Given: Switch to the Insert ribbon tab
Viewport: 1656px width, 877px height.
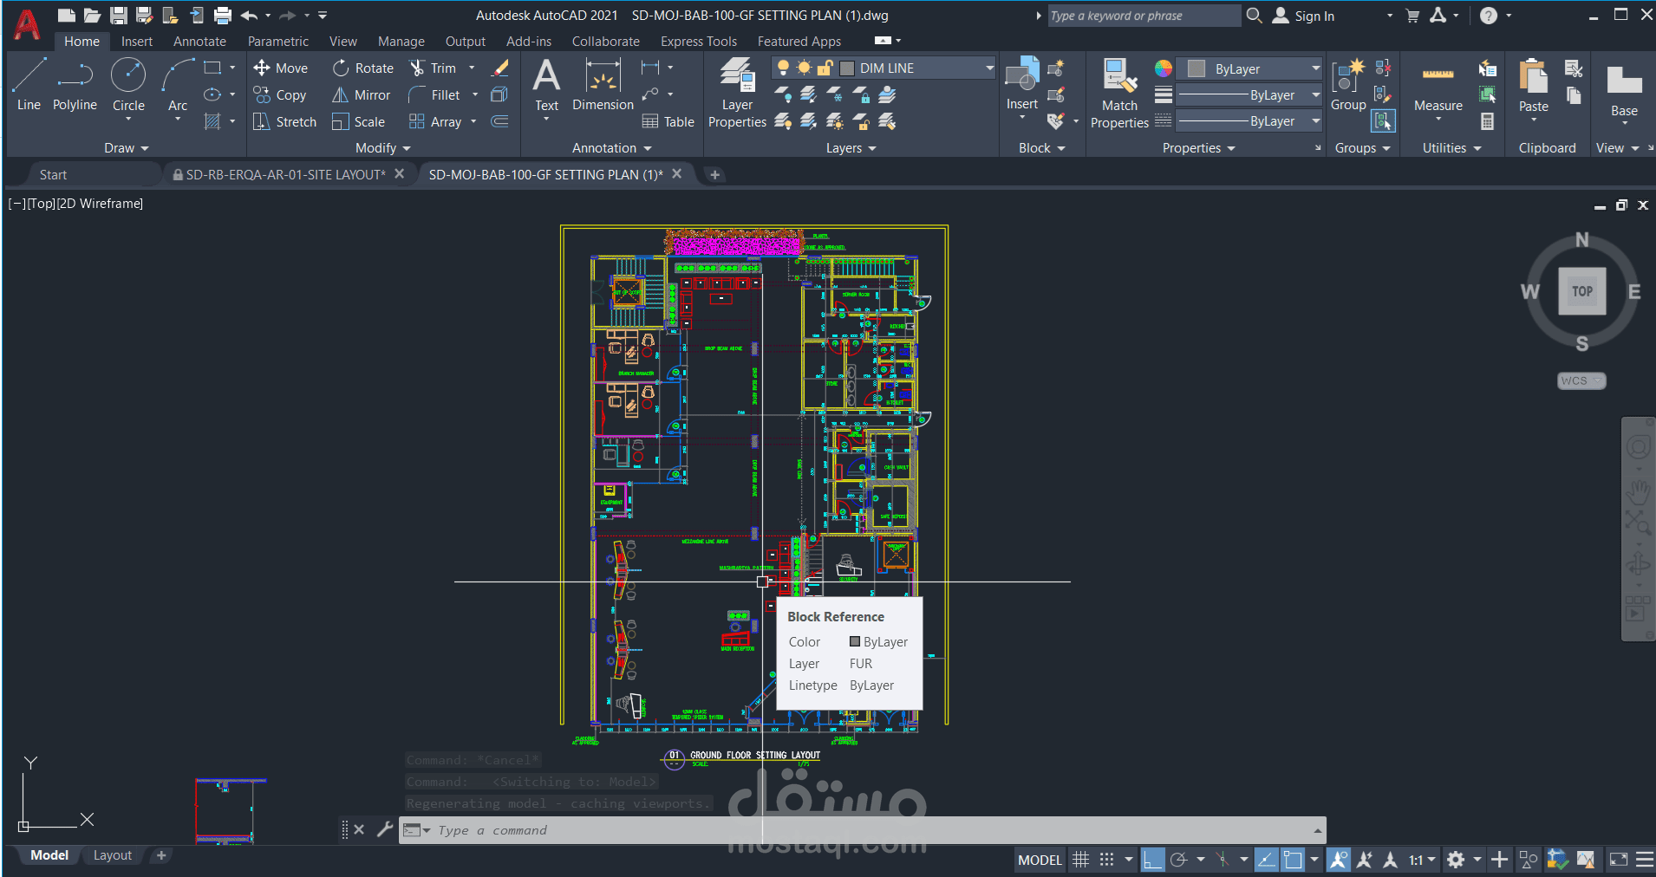Looking at the screenshot, I should tap(136, 42).
